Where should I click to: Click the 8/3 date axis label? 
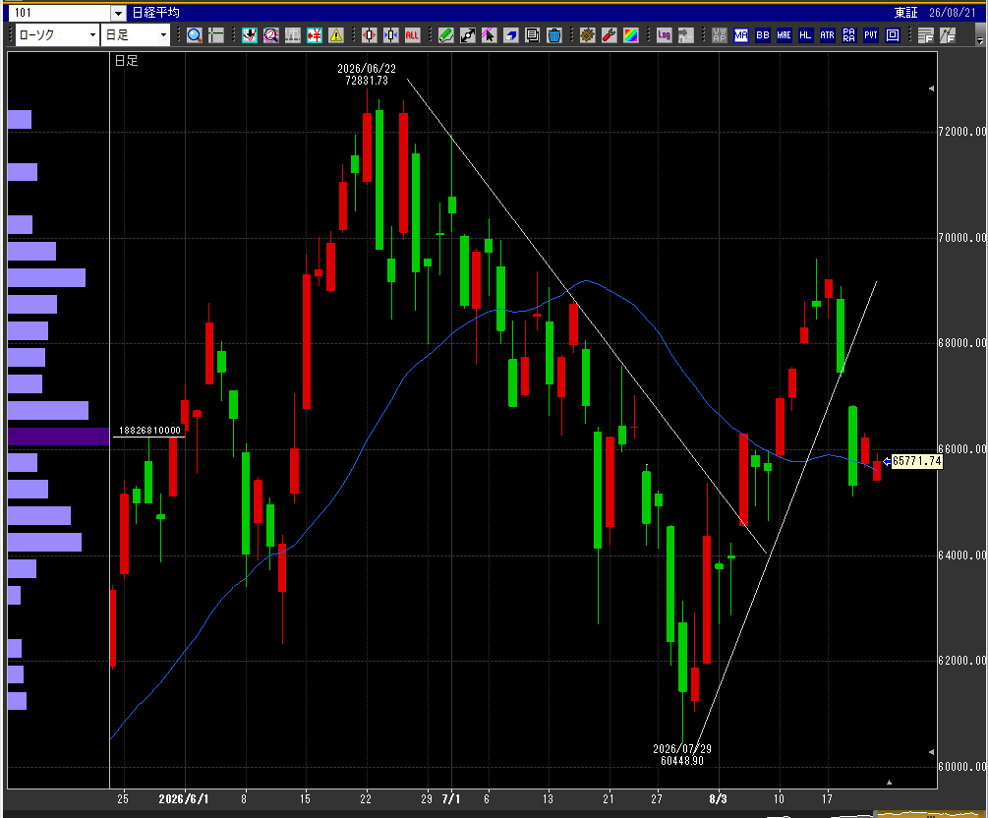point(718,799)
